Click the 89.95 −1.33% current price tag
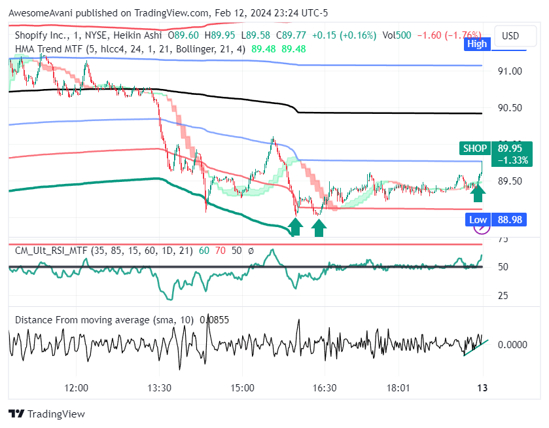Viewport: 549px width, 428px height. pos(512,154)
